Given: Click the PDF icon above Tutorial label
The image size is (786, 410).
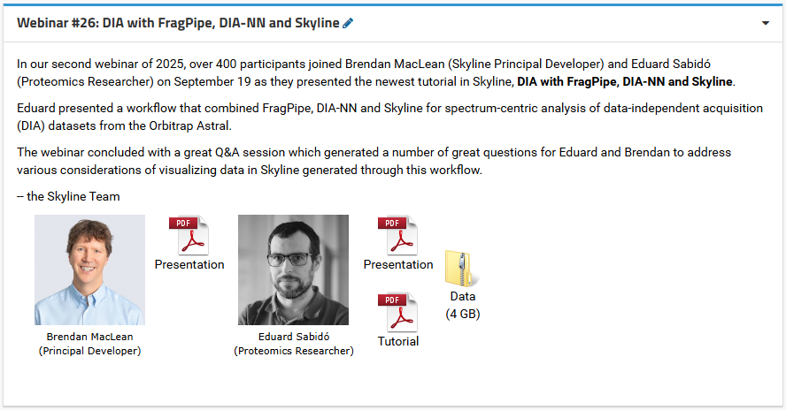Looking at the screenshot, I should pos(397,313).
